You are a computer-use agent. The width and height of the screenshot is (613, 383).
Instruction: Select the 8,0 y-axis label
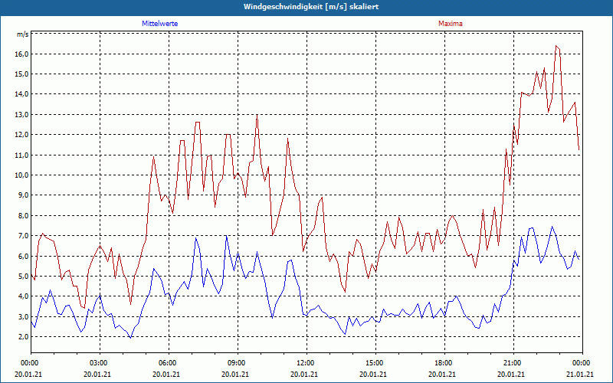click(x=24, y=216)
